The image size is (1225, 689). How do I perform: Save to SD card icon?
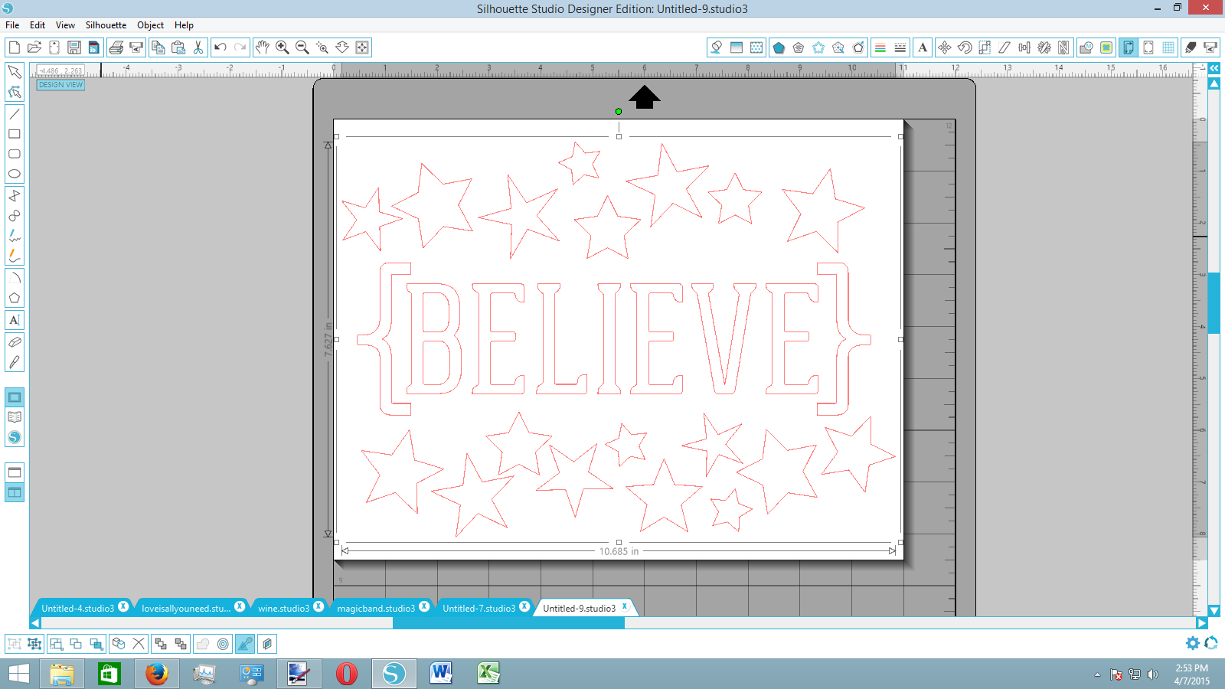[x=94, y=47]
